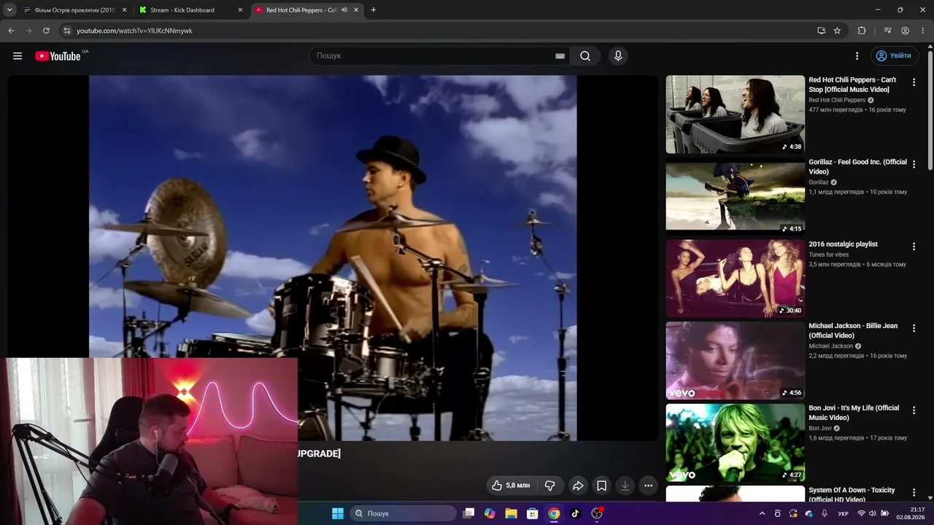Click the YouTube search magnifier button
Screen dimensions: 934x525
(585, 56)
